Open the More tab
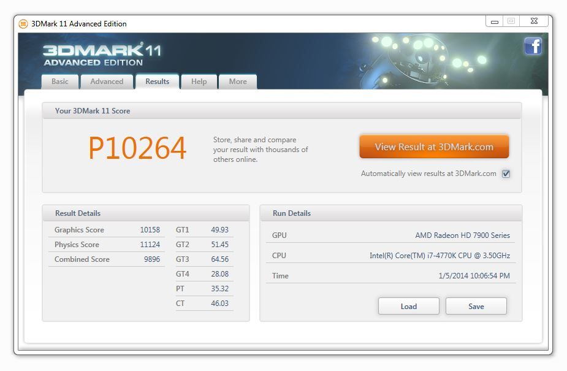This screenshot has width=567, height=371. [238, 82]
